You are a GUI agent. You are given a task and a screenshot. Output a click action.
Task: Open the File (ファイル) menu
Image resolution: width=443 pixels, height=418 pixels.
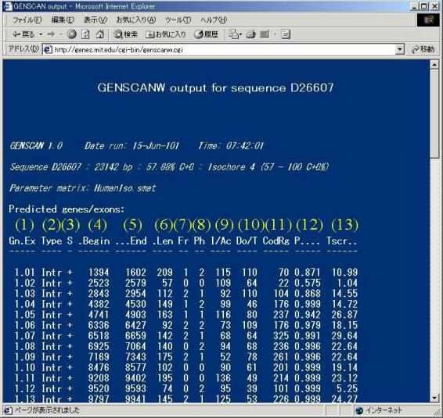click(x=27, y=20)
